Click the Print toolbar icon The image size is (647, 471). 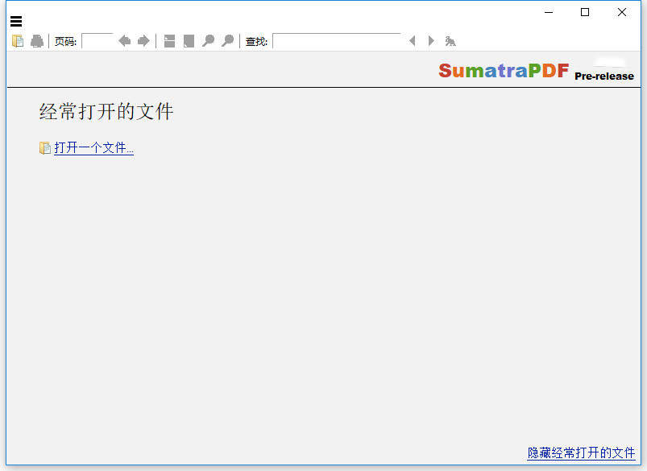click(x=37, y=41)
